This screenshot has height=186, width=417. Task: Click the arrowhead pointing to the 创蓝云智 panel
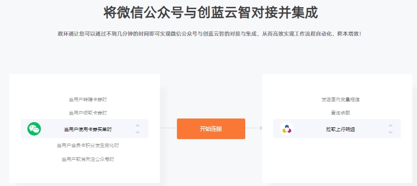point(261,128)
